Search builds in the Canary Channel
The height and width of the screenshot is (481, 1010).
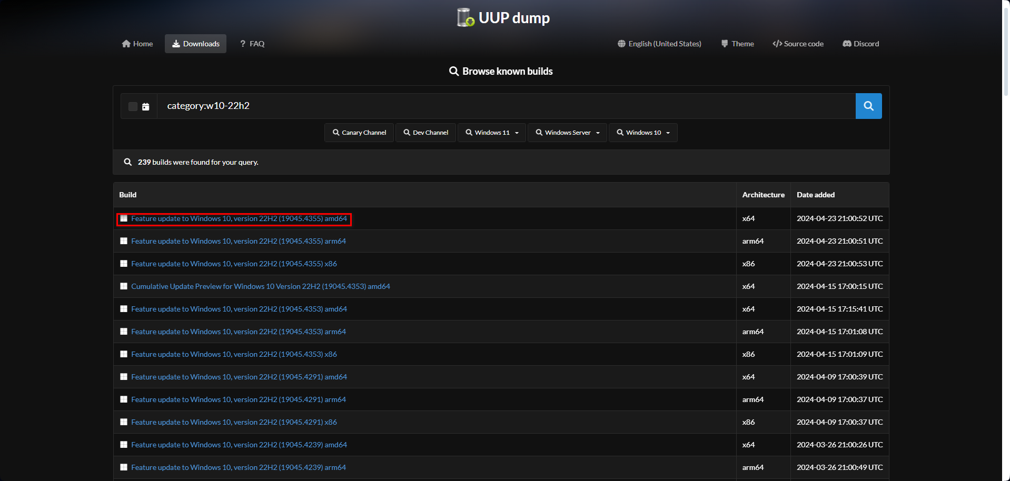coord(359,133)
